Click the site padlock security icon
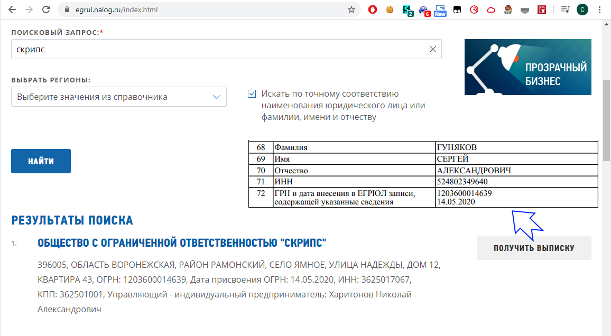The image size is (611, 336). (67, 10)
